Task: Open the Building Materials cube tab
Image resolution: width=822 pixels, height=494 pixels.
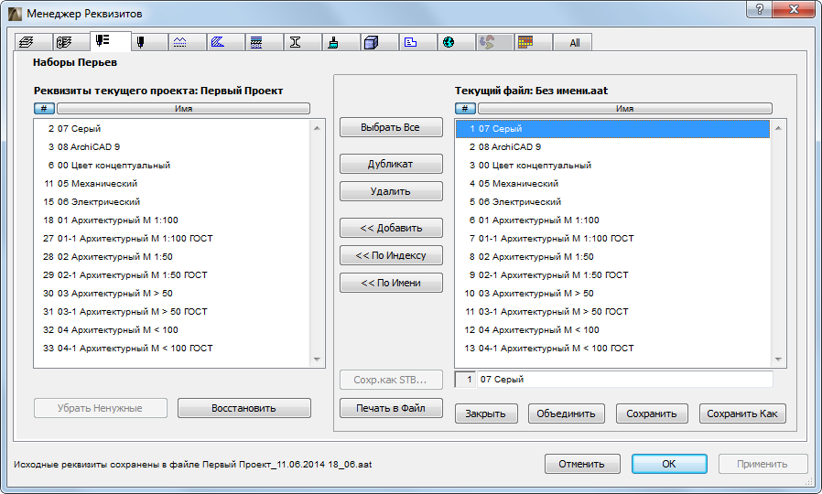Action: [x=380, y=42]
